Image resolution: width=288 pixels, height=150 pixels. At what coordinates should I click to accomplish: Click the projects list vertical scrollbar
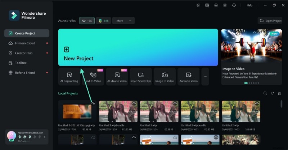pos(281,104)
